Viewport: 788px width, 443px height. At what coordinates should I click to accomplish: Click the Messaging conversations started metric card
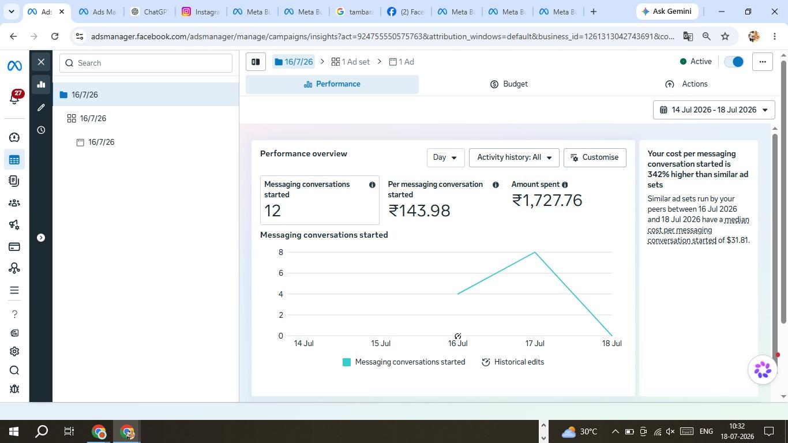320,200
